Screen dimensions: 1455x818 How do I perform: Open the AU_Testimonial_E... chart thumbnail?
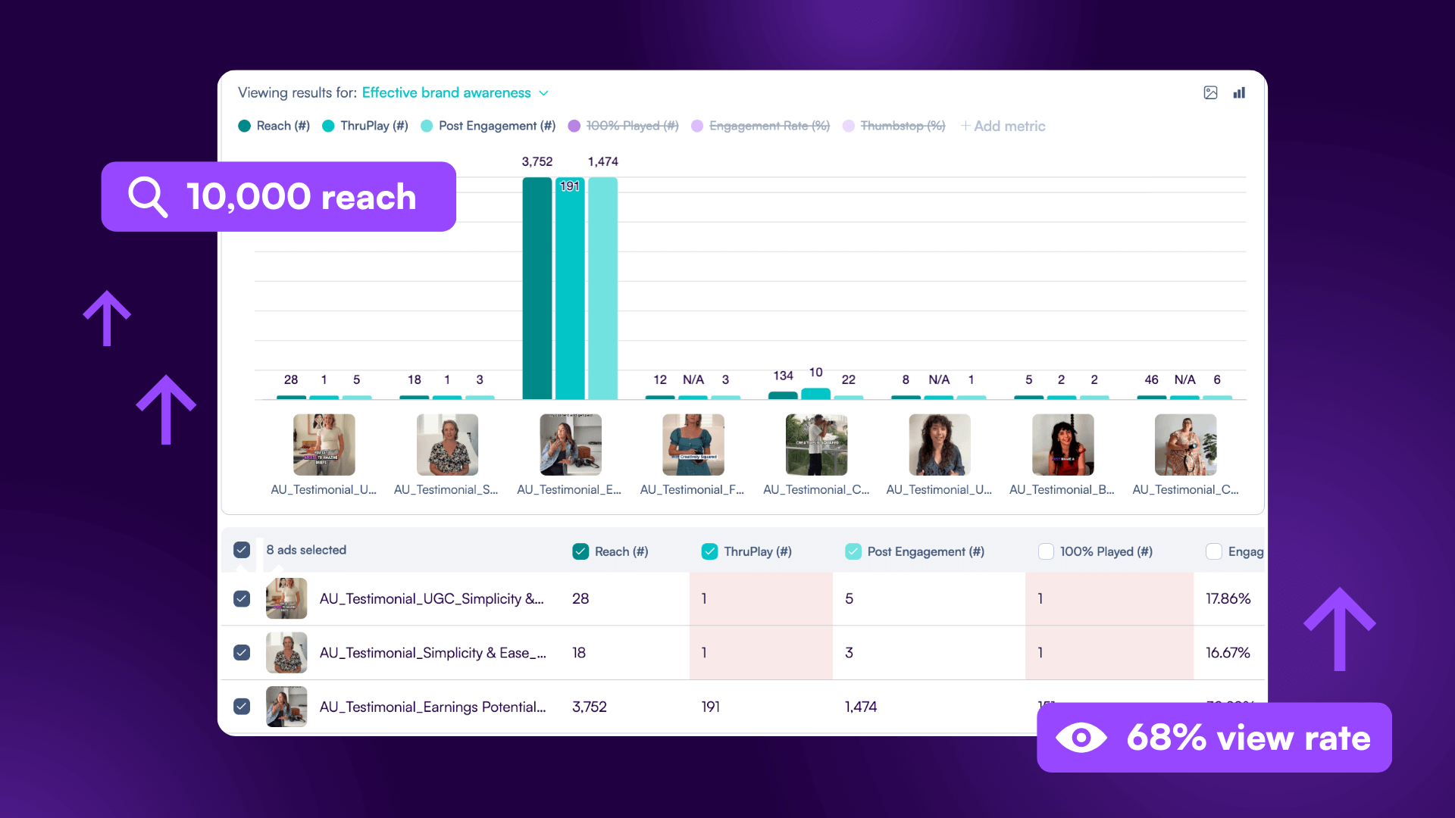coord(570,445)
